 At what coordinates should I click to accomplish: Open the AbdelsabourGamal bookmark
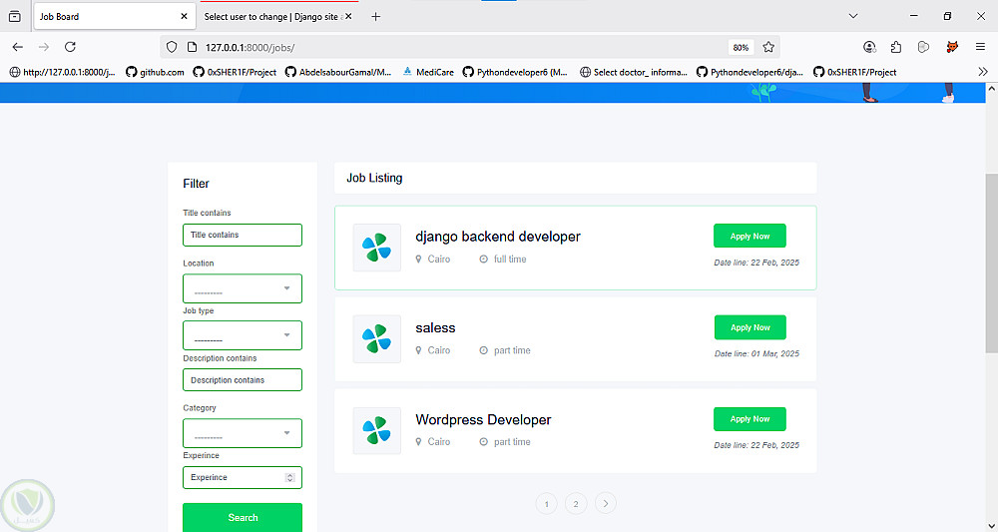pos(338,72)
